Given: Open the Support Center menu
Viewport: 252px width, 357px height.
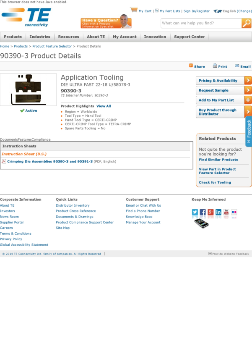Looking at the screenshot, I should click(189, 37).
